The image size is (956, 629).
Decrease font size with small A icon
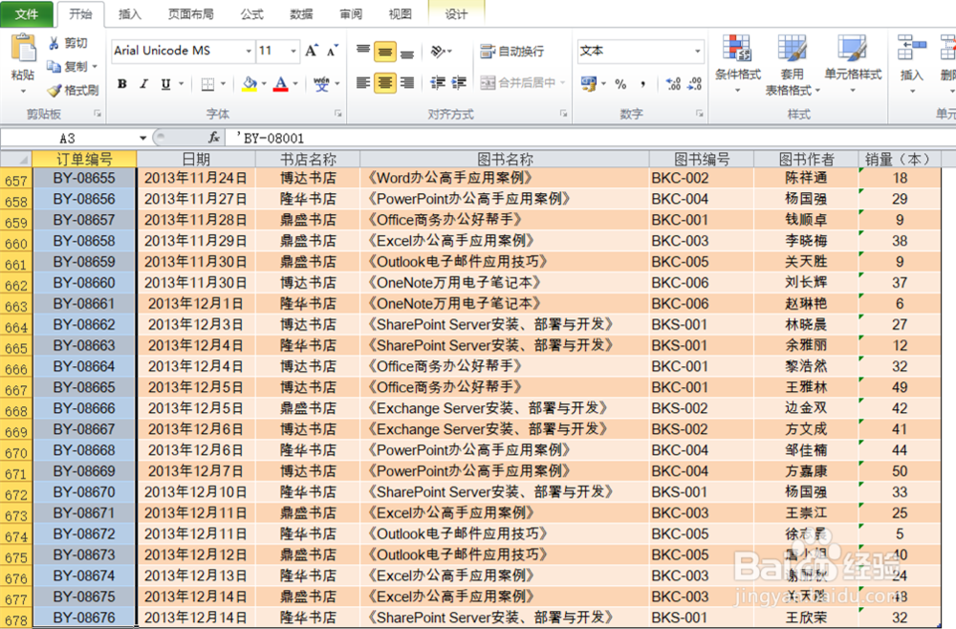pyautogui.click(x=333, y=51)
